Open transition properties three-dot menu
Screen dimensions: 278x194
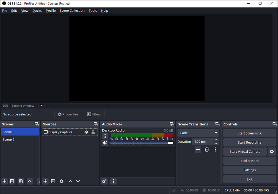(215, 149)
